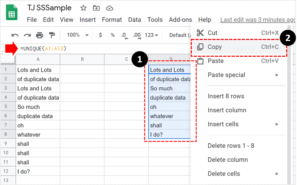Click the formula bar with UNIQUE formula

[x=88, y=48]
